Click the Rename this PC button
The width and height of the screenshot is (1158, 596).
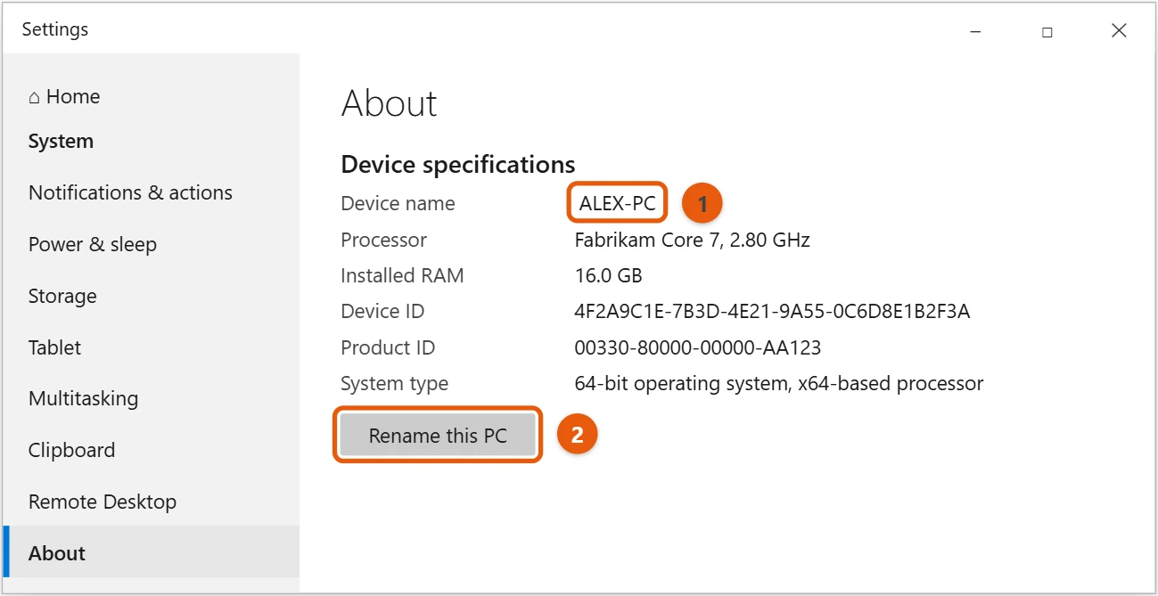tap(438, 436)
